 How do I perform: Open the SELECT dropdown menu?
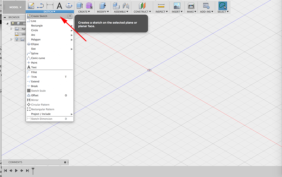[223, 12]
